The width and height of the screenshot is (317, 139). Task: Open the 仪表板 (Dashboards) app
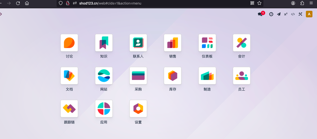207,43
